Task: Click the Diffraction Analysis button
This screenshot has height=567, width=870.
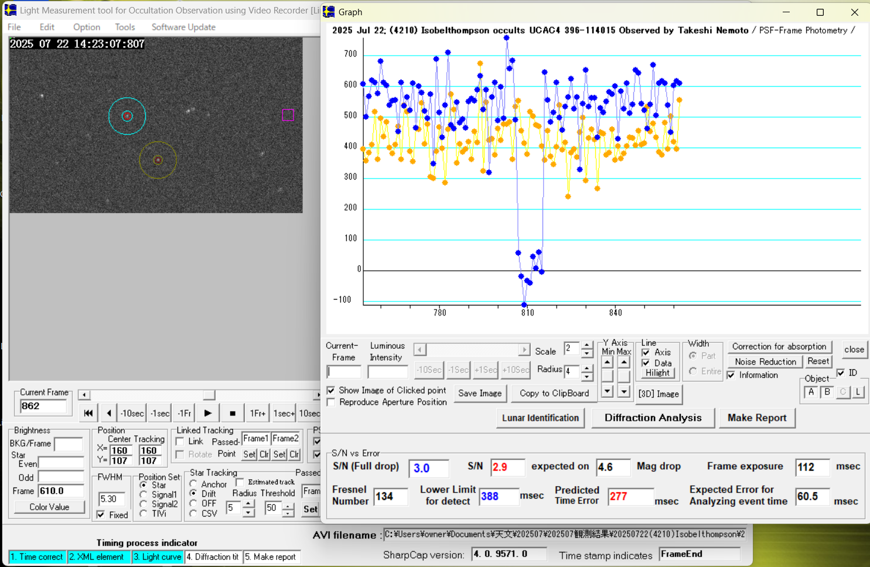Action: click(x=653, y=418)
